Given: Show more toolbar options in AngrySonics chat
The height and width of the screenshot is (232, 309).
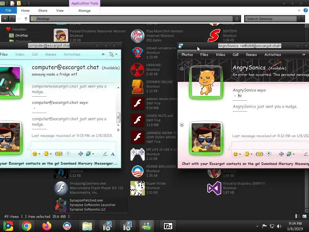Looking at the screenshot, I should [304, 55].
